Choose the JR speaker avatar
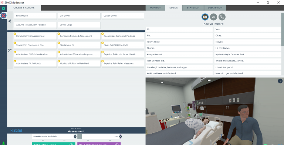 [x=213, y=17]
